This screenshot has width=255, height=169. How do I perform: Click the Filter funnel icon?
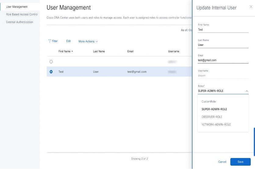[x=50, y=41]
